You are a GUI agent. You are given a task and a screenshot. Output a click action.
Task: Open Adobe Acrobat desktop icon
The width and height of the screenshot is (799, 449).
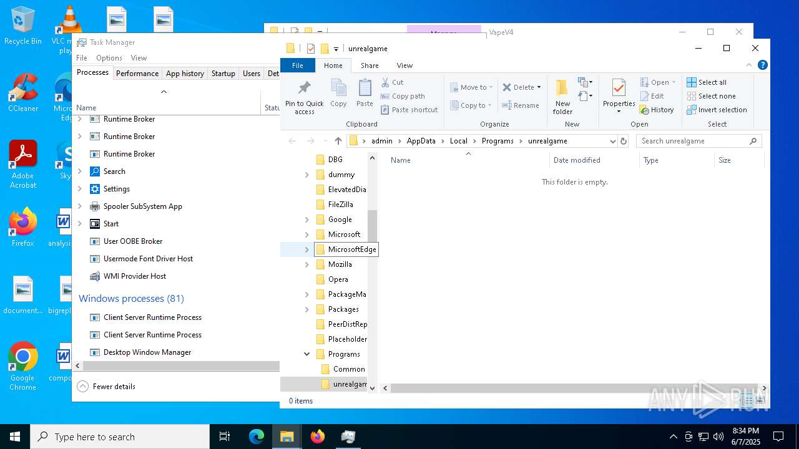pyautogui.click(x=23, y=164)
